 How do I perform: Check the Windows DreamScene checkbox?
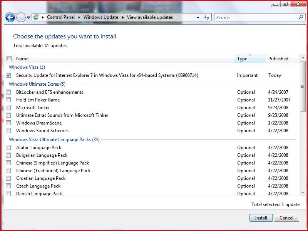coord(8,123)
